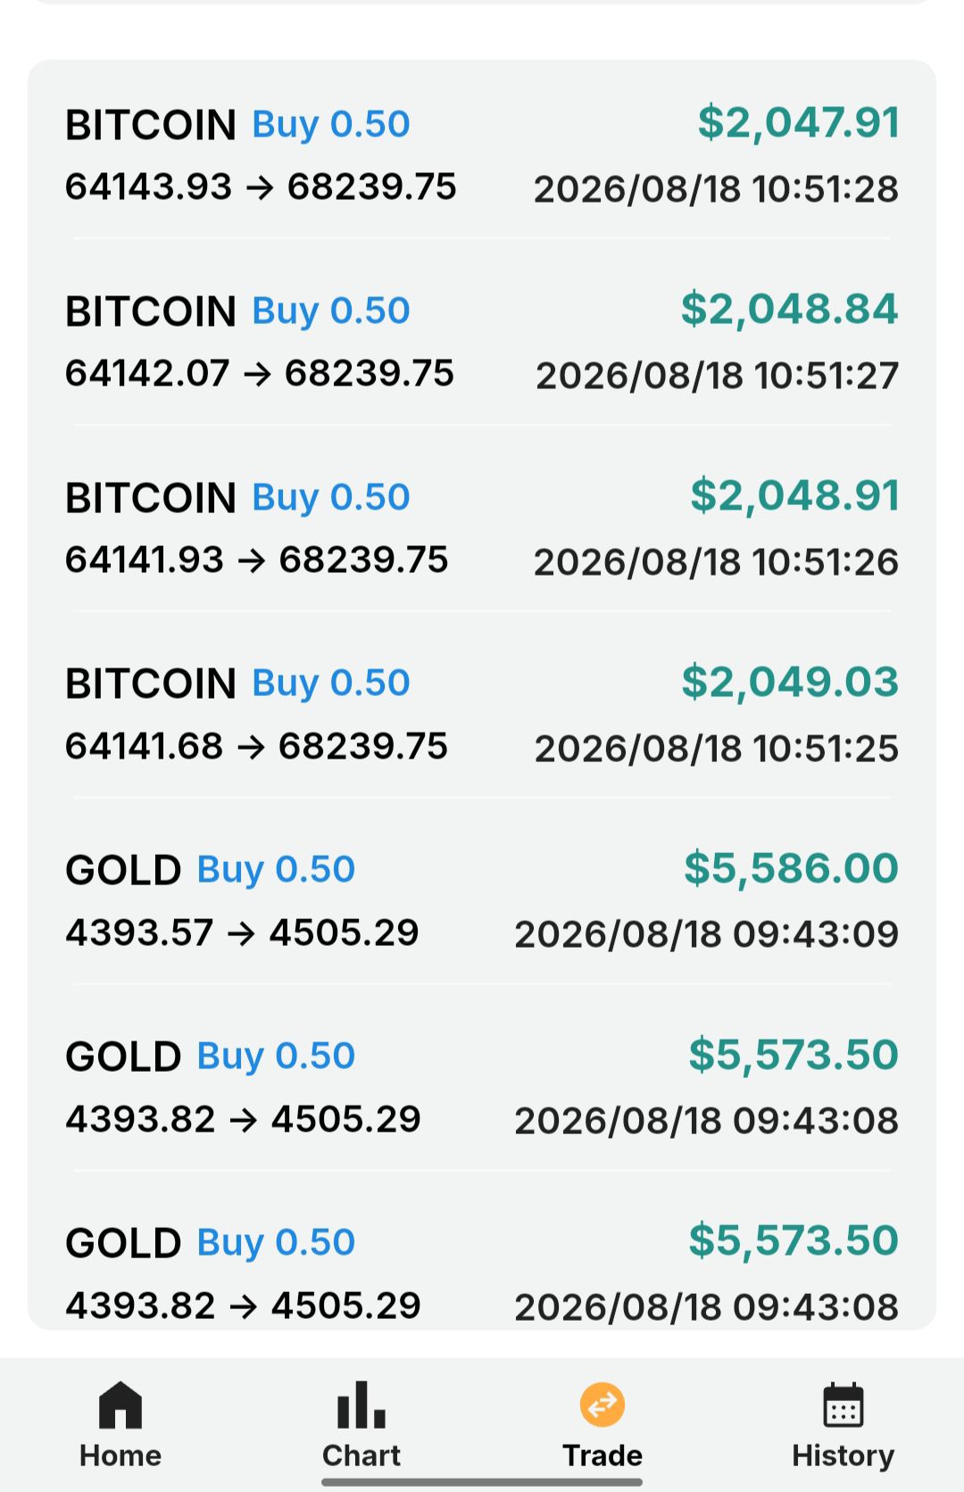The image size is (964, 1492).
Task: Tap the 64142.07 → 68239.75 price range
Action: point(260,373)
